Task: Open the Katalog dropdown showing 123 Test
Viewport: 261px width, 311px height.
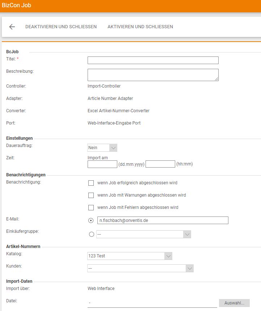Action: tap(130, 256)
